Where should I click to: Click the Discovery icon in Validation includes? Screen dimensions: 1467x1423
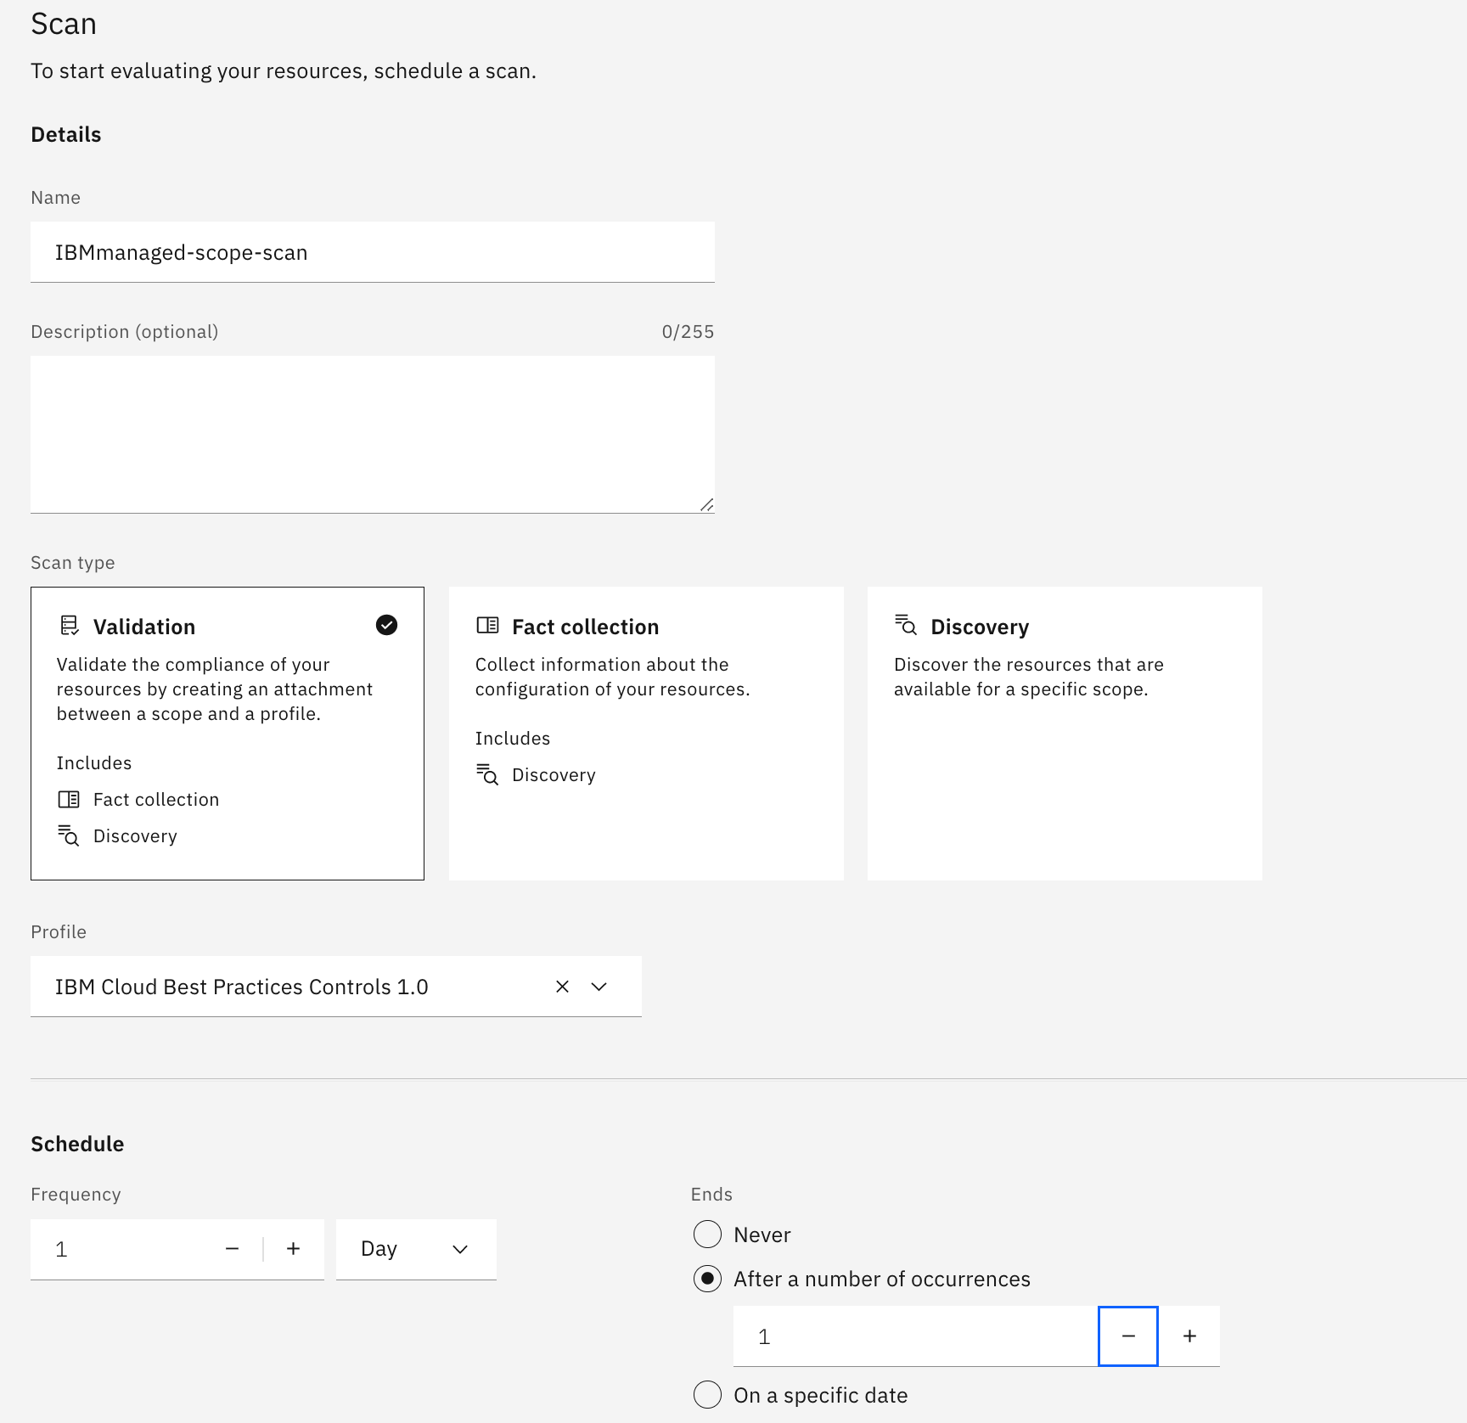point(69,835)
